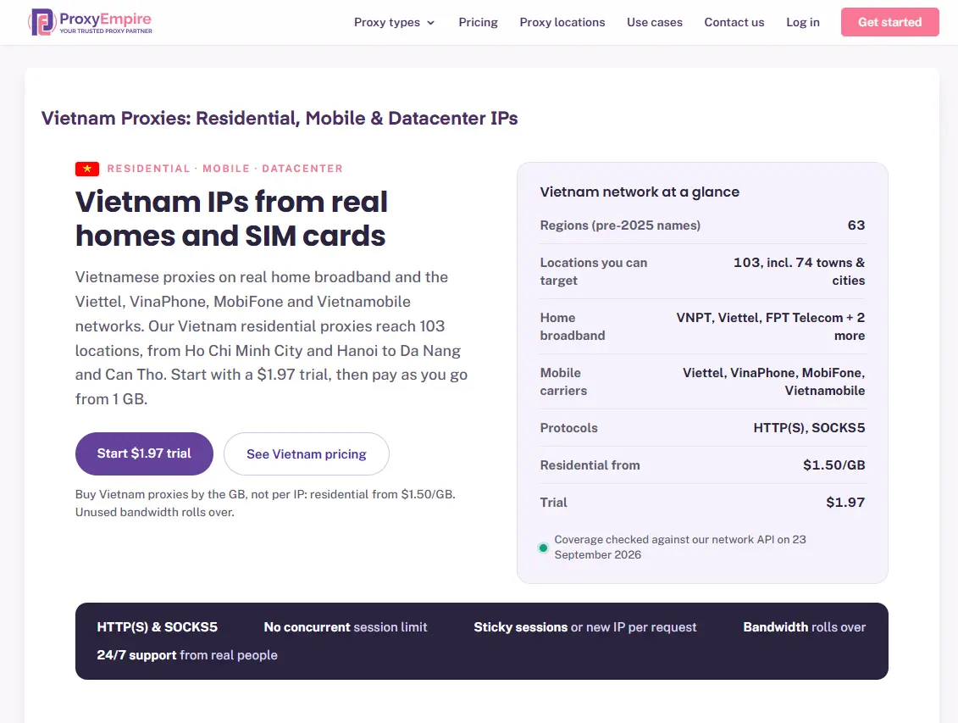Image resolution: width=958 pixels, height=723 pixels.
Task: Click the value 103, incl. 74 towns & cities
Action: [799, 271]
